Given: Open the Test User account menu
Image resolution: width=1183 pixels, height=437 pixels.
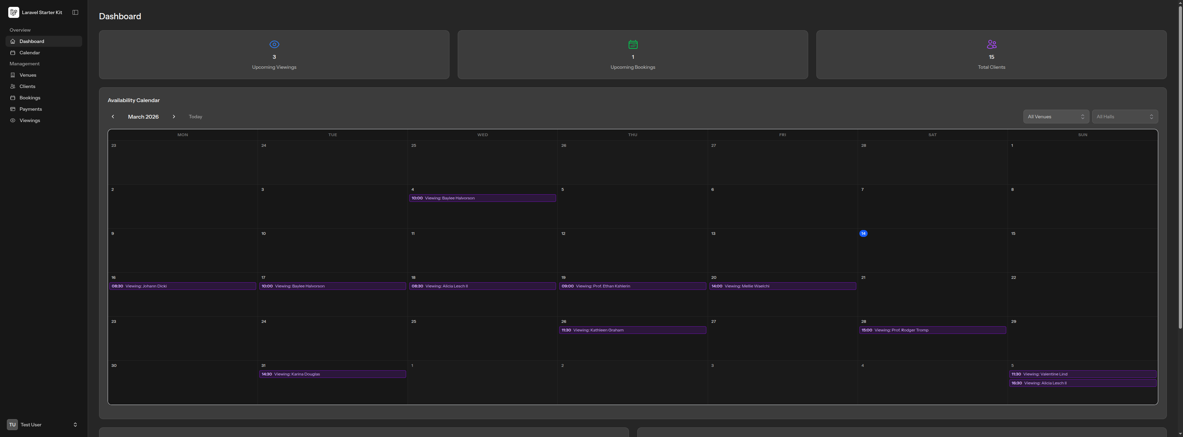Looking at the screenshot, I should click(x=44, y=425).
